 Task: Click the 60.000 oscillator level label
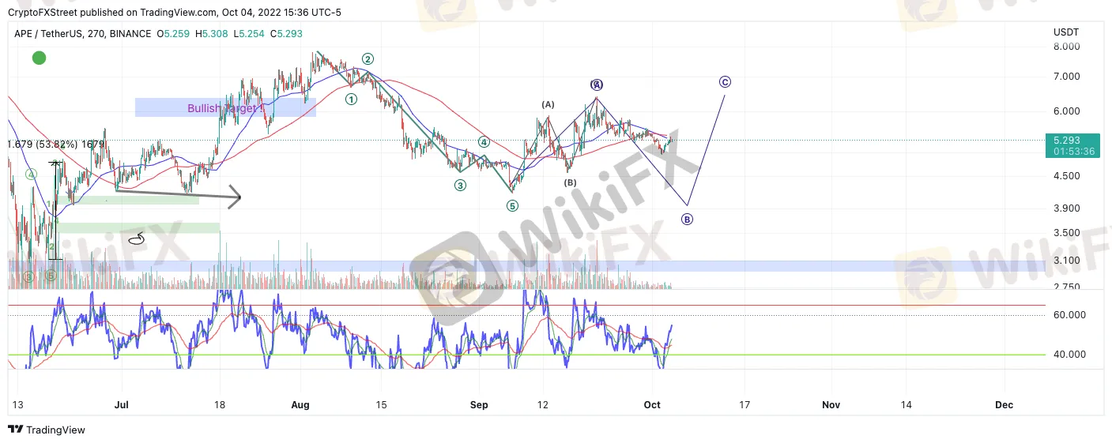pos(1068,315)
